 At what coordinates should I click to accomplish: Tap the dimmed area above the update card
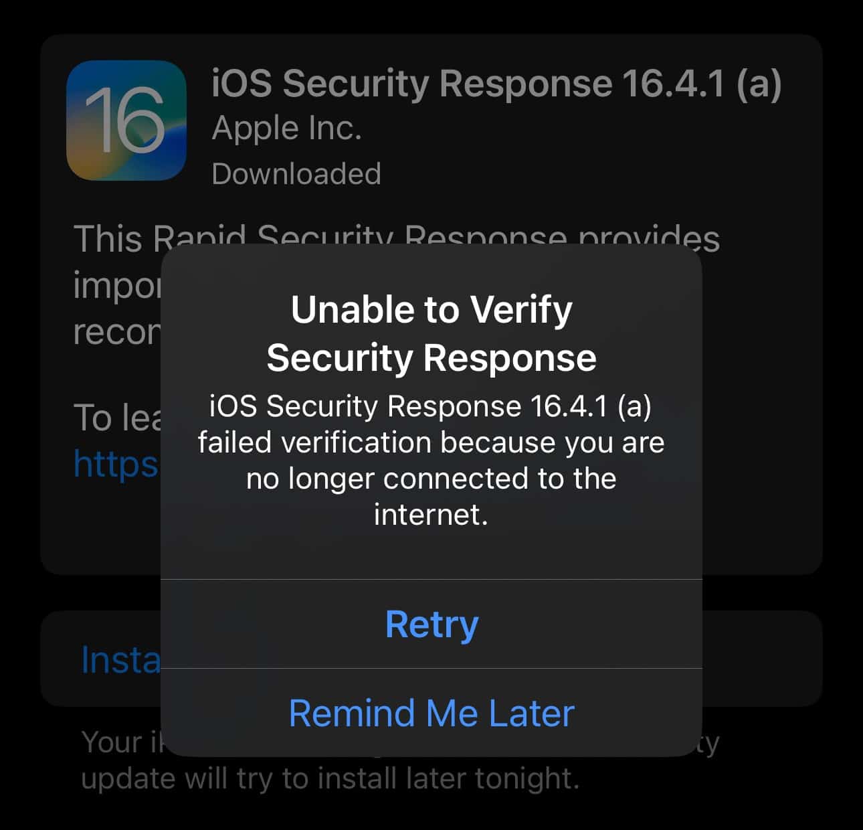pyautogui.click(x=431, y=17)
